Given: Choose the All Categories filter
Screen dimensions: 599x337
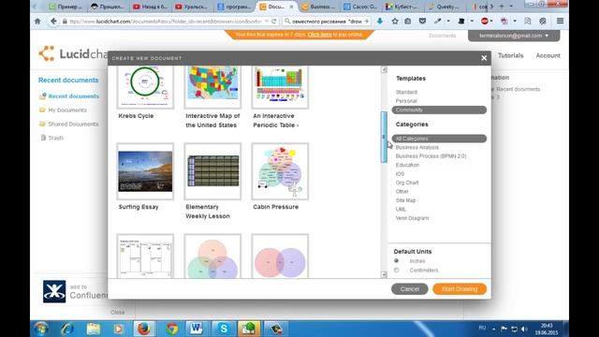Looking at the screenshot, I should (x=439, y=139).
